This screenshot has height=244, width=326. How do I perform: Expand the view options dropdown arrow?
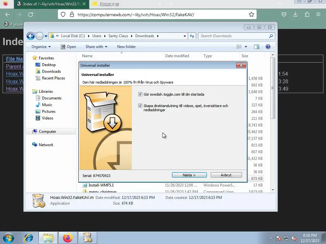[x=246, y=47]
